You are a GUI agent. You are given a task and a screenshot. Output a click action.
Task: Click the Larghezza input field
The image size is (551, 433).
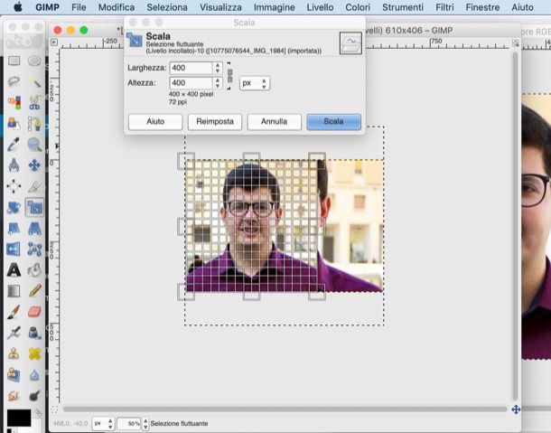[x=190, y=68]
